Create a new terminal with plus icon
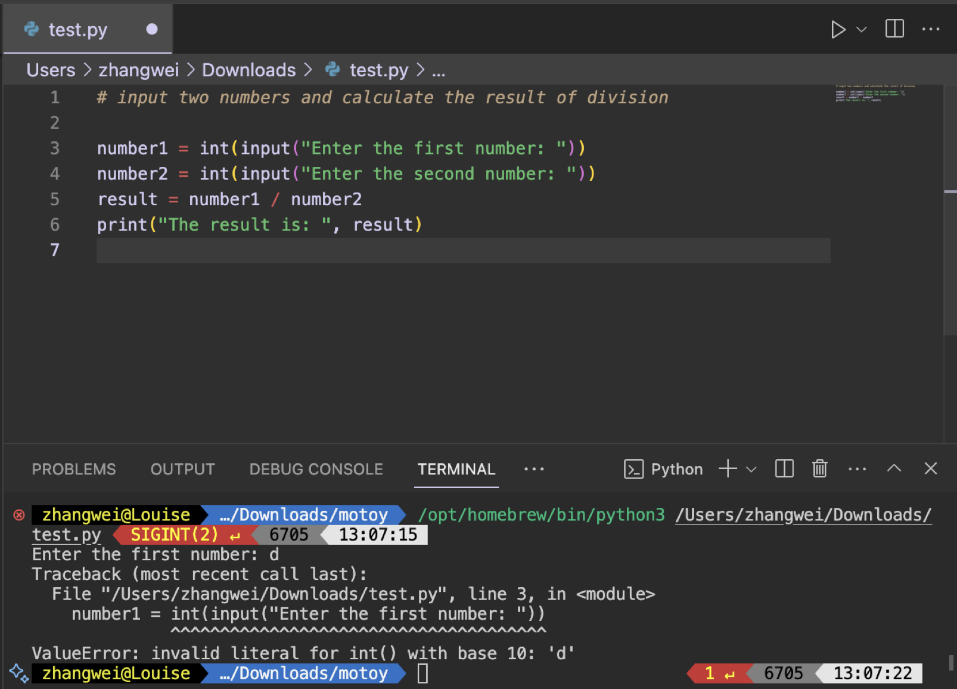This screenshot has width=957, height=689. 728,469
